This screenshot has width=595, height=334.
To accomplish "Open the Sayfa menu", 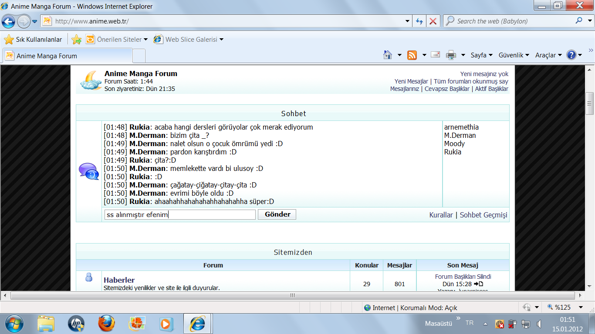I will [x=482, y=55].
